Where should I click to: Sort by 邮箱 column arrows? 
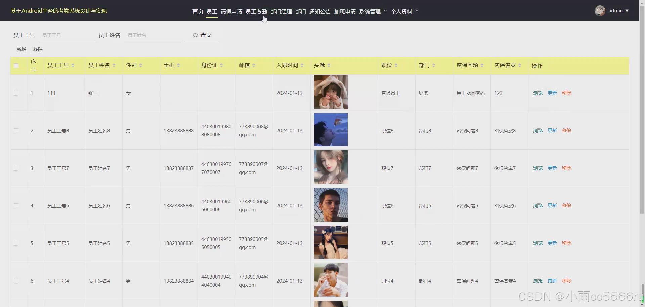[254, 65]
